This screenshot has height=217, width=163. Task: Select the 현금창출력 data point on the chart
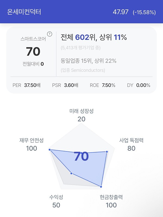click(x=101, y=187)
